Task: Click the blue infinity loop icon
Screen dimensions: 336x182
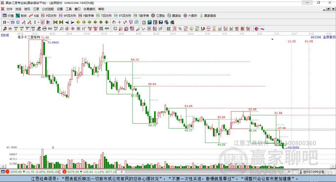Action: pos(262,29)
